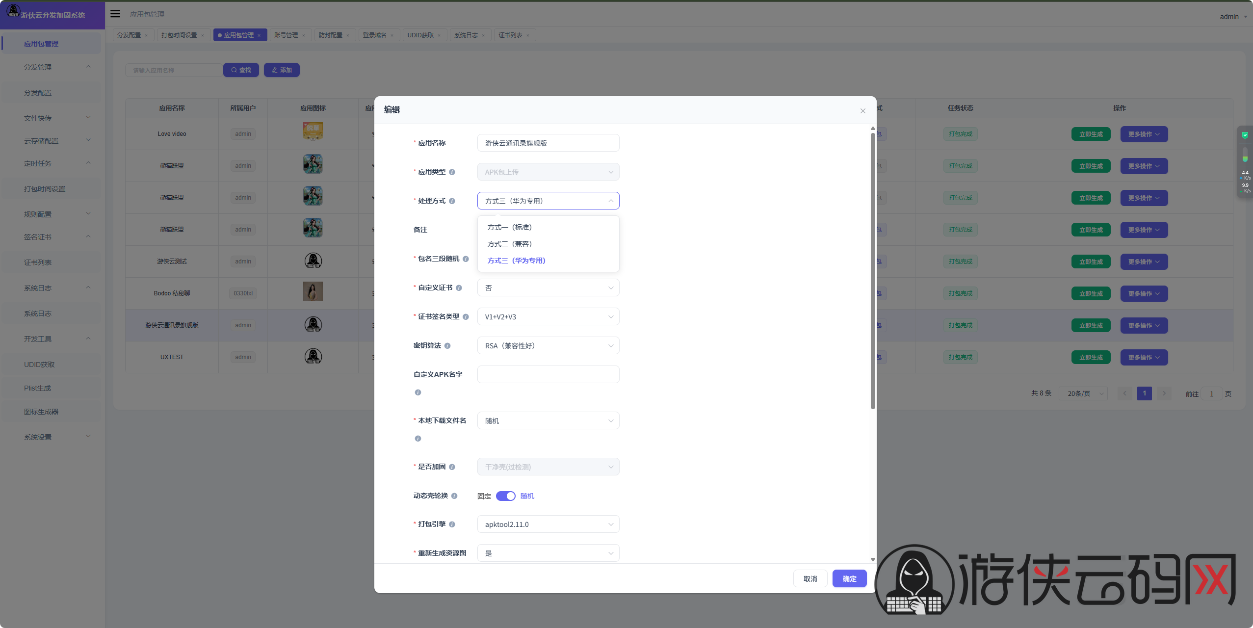Choose 方式二（兼容）from the list
Image resolution: width=1253 pixels, height=628 pixels.
510,244
